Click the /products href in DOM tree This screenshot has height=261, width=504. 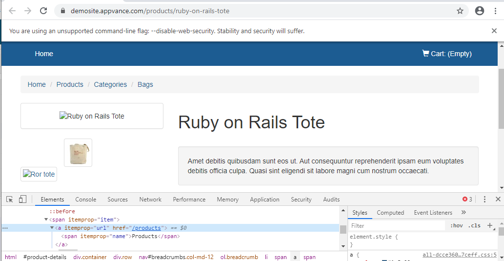146,228
